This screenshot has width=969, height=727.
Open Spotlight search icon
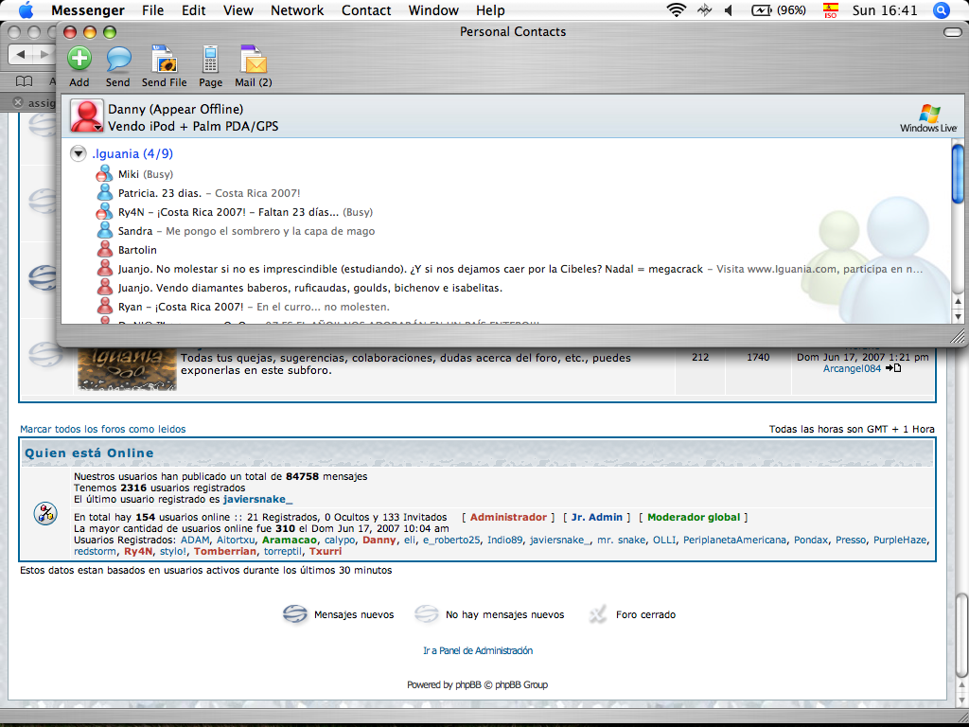click(x=942, y=9)
